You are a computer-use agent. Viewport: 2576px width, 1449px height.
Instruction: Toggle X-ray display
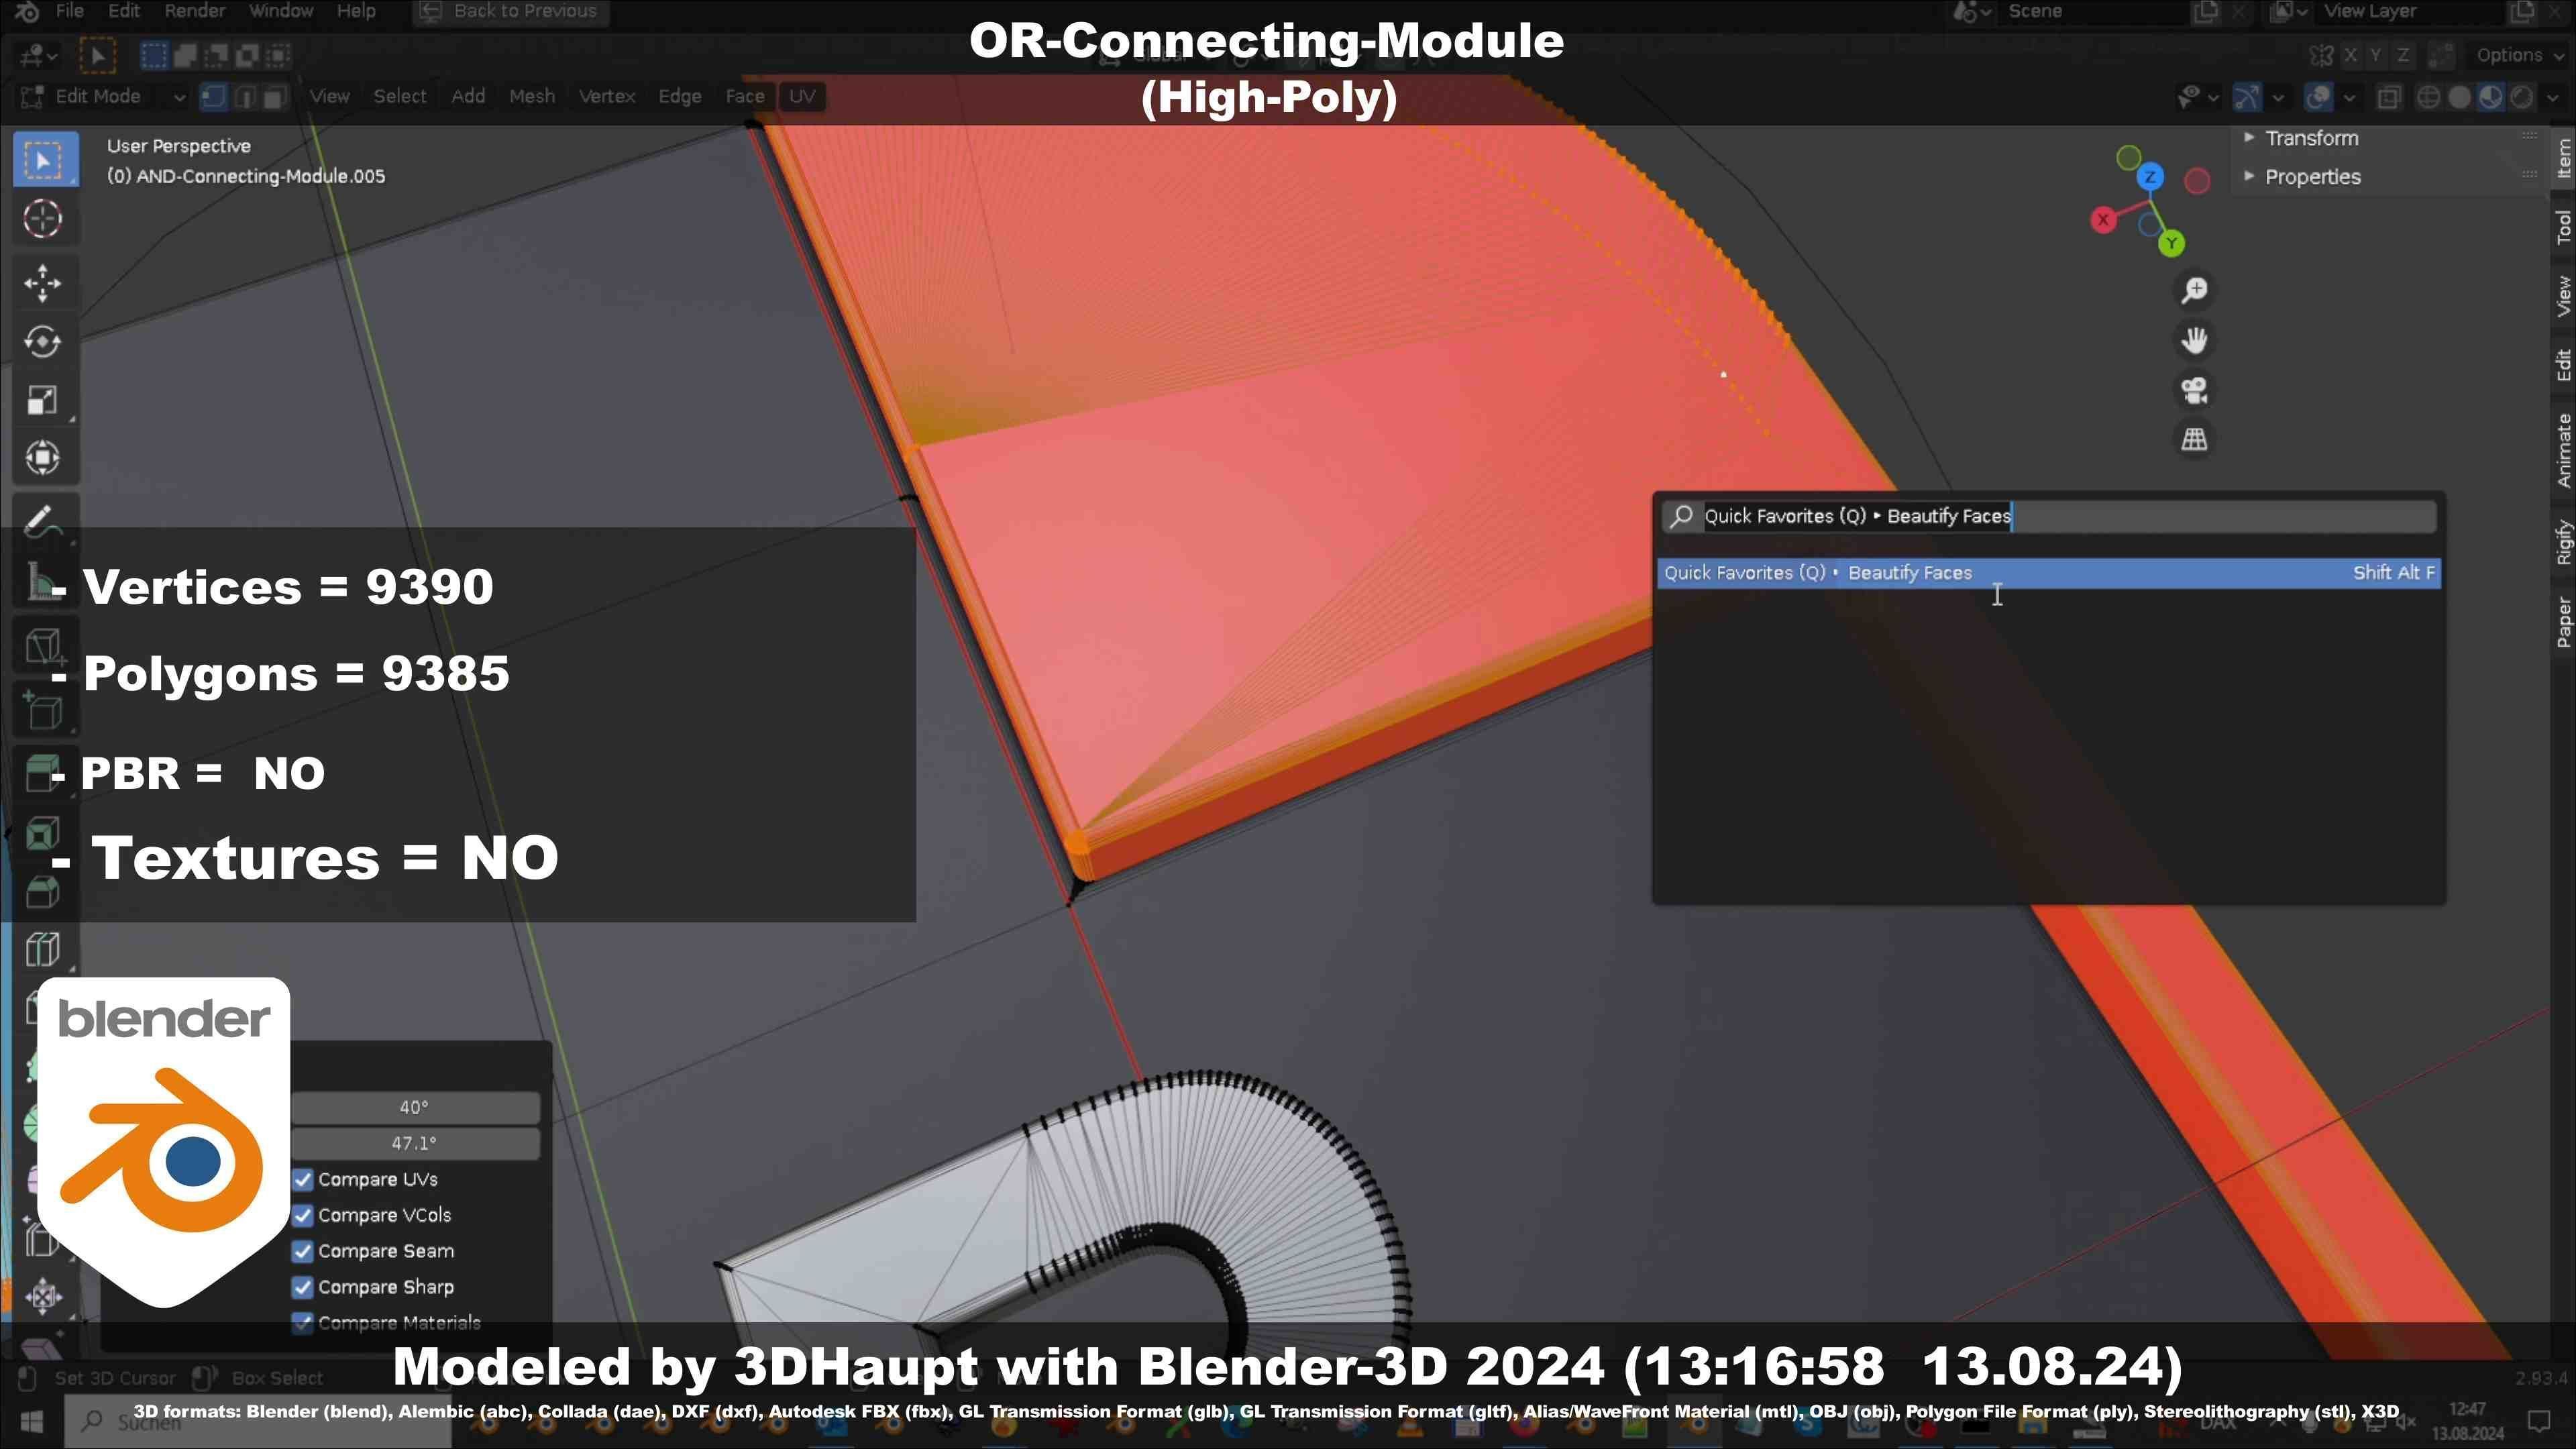coord(2389,97)
